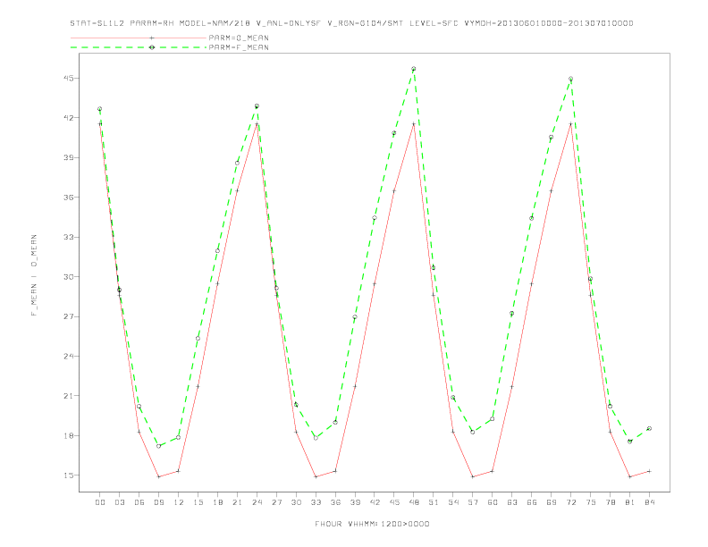708x547 pixels.
Task: Click x-axis forecast hour label 69
Action: click(552, 502)
